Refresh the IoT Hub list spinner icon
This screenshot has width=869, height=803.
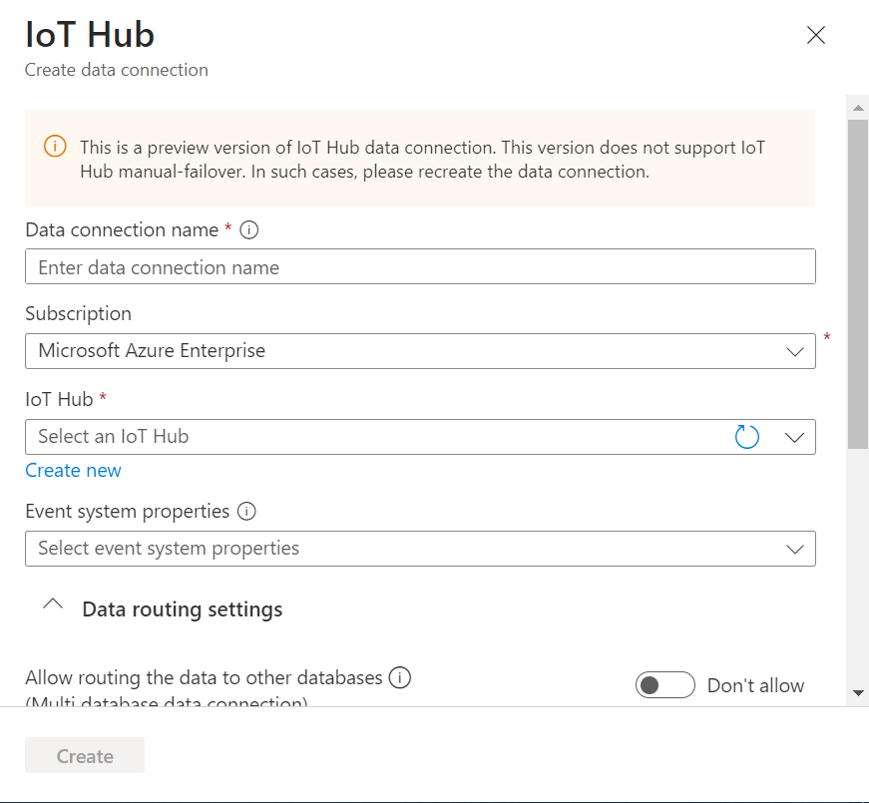[x=746, y=436]
